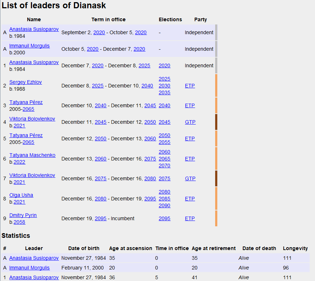Open the Sergey Ezhlov leader link
This screenshot has width=315, height=281.
coord(26,82)
